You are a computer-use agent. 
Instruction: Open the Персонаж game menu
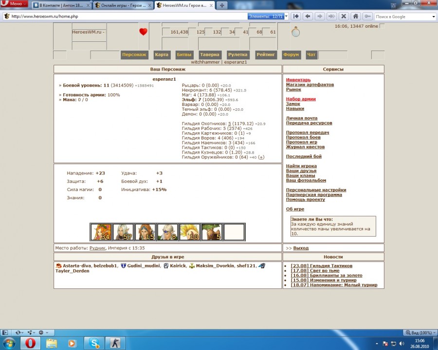tap(134, 55)
